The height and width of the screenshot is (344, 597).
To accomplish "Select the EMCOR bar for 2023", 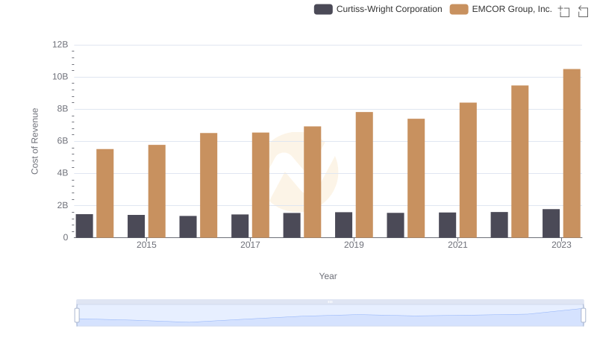I will click(572, 153).
